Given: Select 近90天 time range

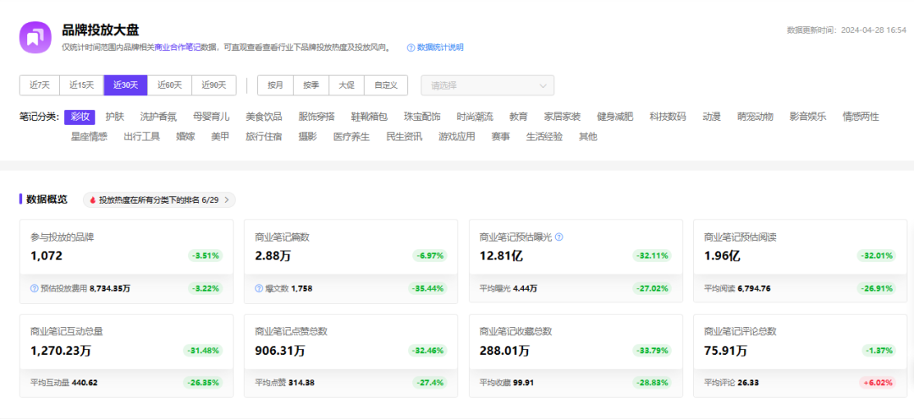Looking at the screenshot, I should pos(214,85).
